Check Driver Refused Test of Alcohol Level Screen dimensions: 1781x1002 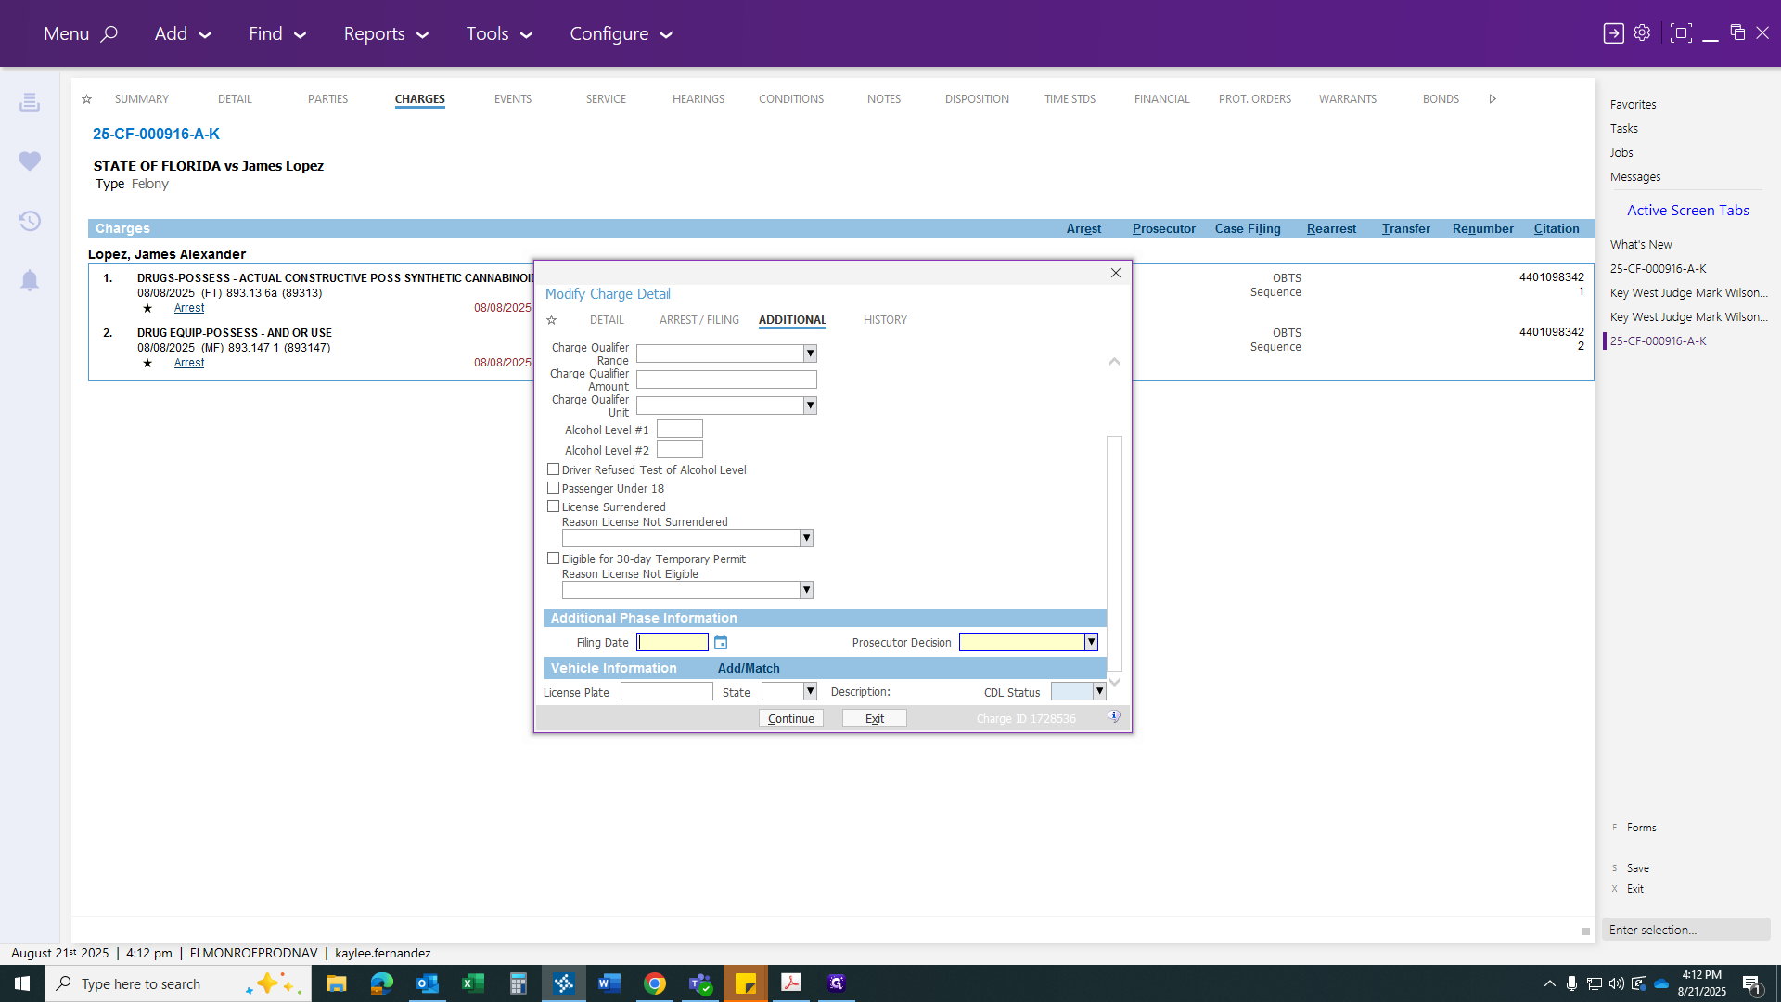click(x=553, y=469)
